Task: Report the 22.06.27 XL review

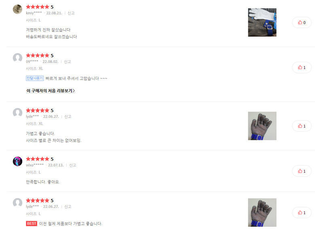Action: click(x=68, y=117)
